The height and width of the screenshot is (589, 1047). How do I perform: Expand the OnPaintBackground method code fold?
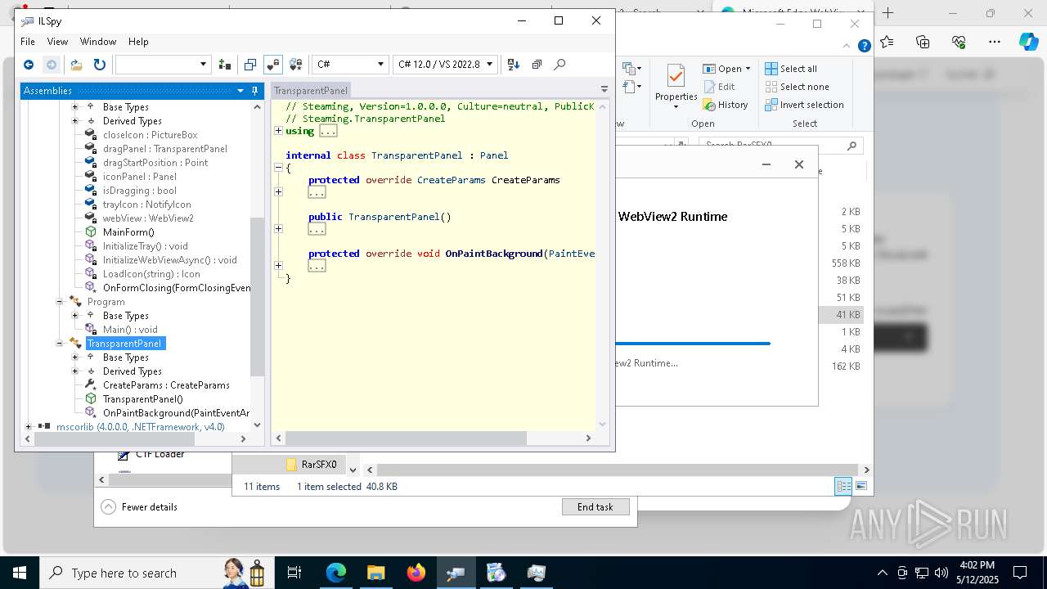pyautogui.click(x=278, y=266)
